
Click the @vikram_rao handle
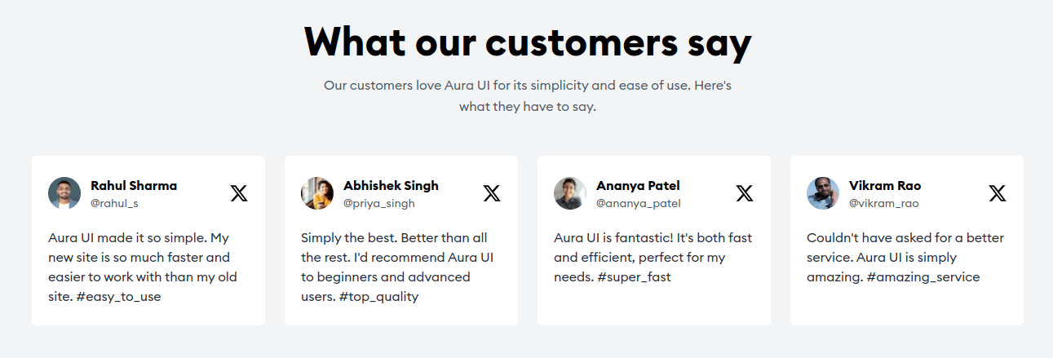884,203
